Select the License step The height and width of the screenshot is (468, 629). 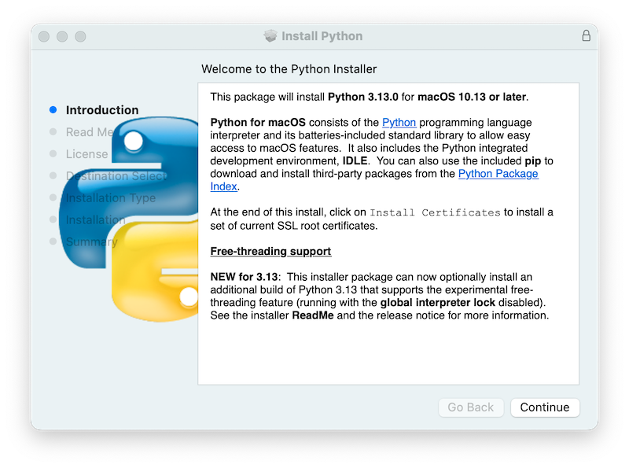click(x=86, y=154)
